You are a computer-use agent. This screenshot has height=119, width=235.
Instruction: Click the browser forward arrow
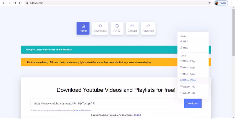pyautogui.click(x=9, y=3)
